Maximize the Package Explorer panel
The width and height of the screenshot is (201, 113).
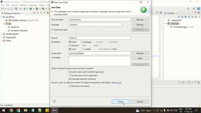point(48,13)
